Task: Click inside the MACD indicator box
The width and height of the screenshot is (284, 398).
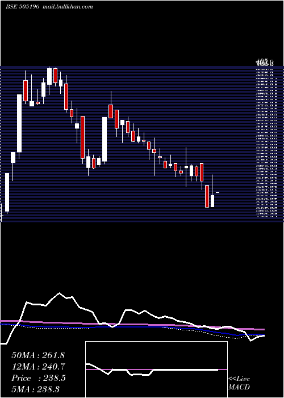Action: (156, 370)
